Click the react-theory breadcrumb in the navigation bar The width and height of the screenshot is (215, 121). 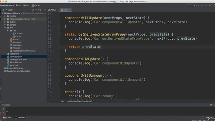point(7,5)
